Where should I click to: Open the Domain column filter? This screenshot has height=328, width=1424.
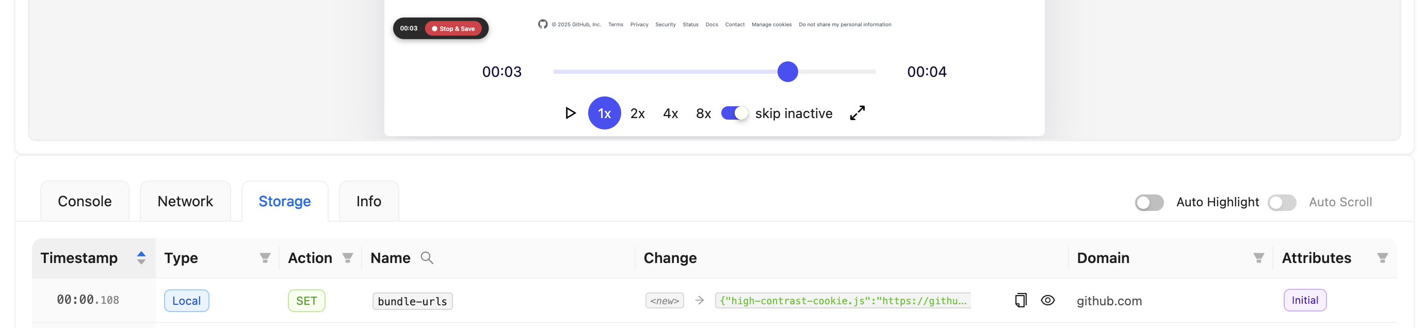tap(1258, 258)
